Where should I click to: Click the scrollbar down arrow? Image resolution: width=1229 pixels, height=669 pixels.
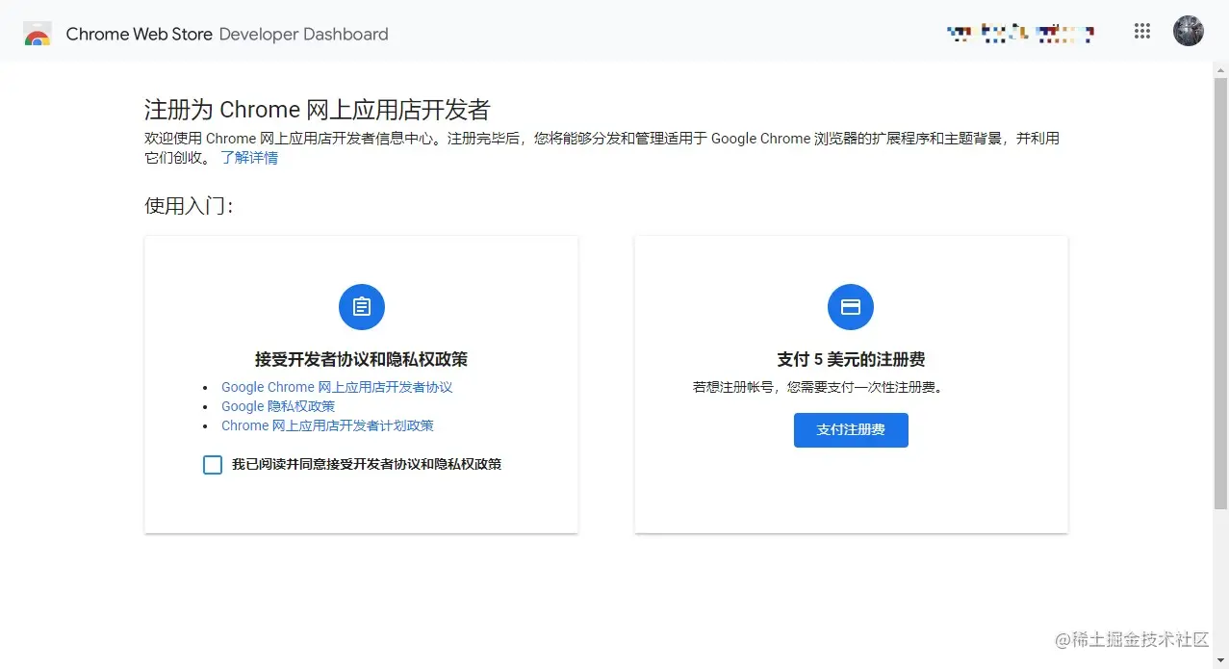(1220, 661)
